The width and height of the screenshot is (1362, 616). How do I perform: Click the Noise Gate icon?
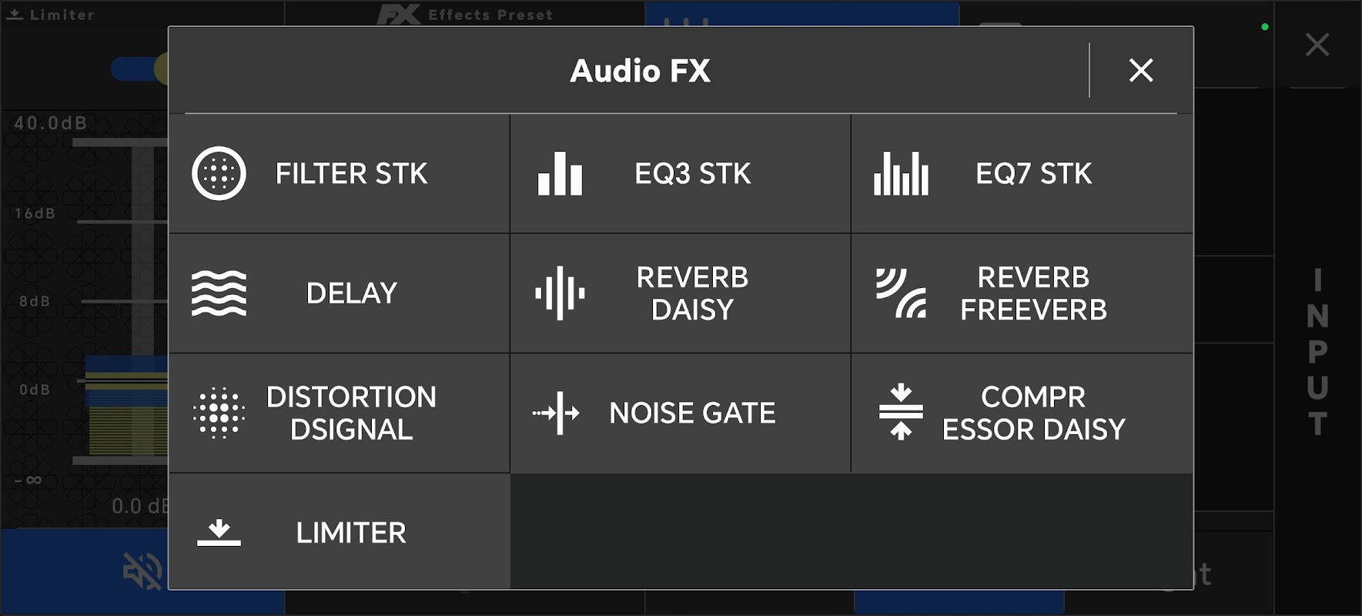point(557,413)
